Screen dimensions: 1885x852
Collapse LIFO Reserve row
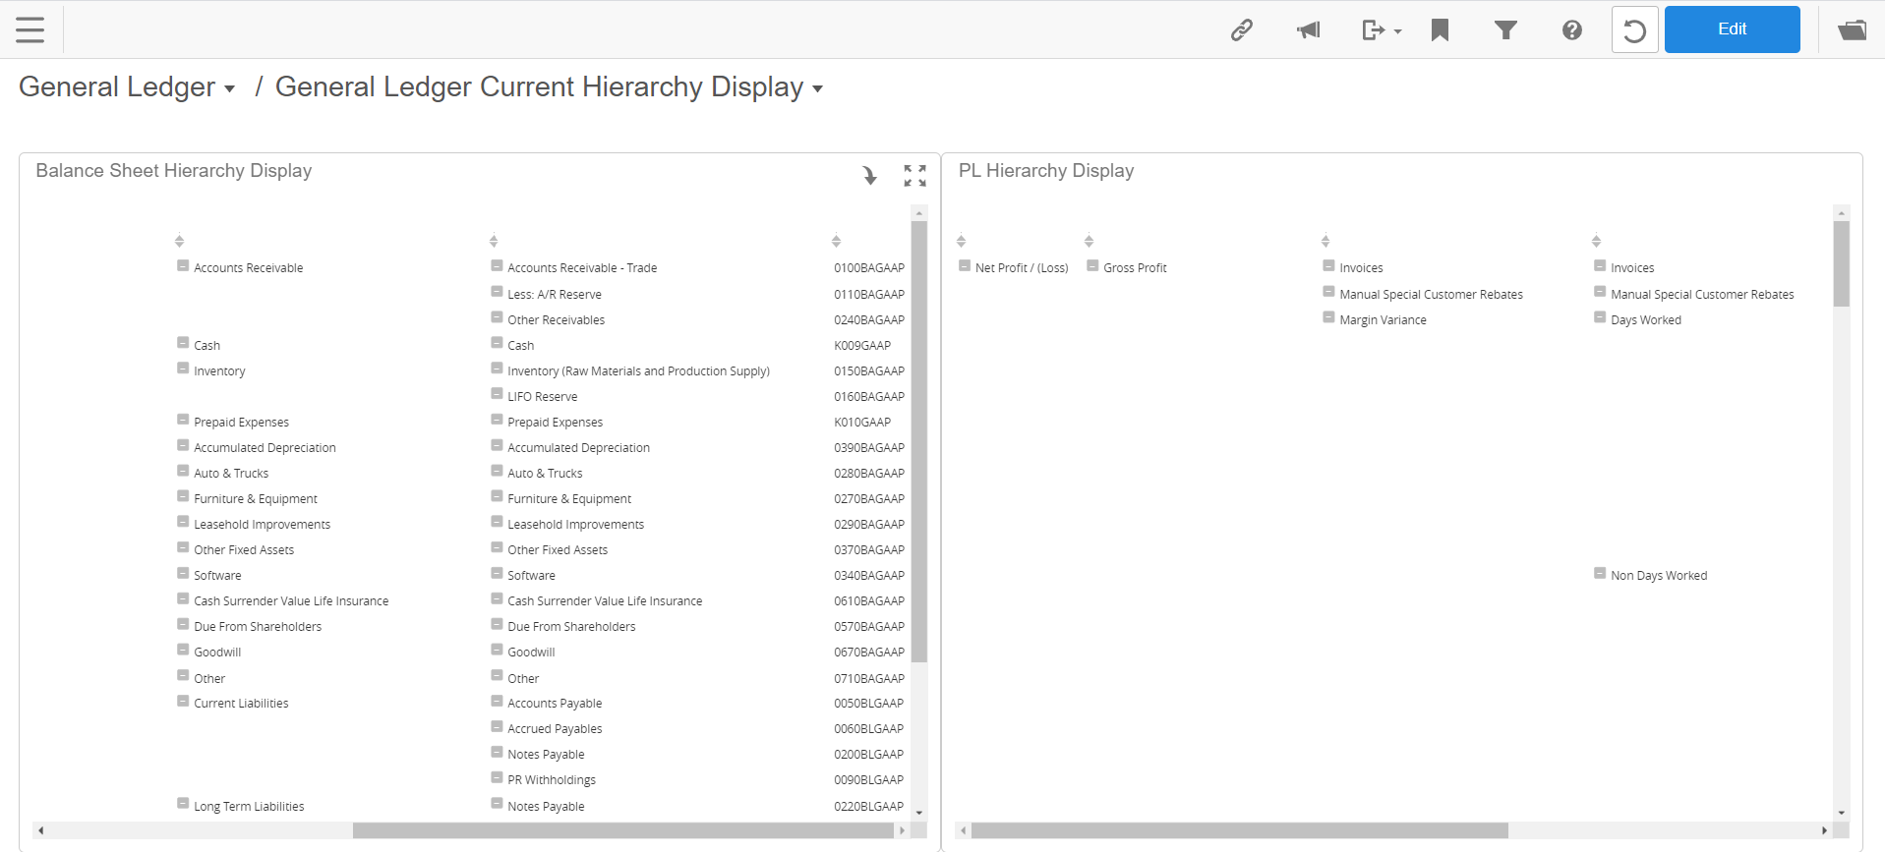point(497,394)
